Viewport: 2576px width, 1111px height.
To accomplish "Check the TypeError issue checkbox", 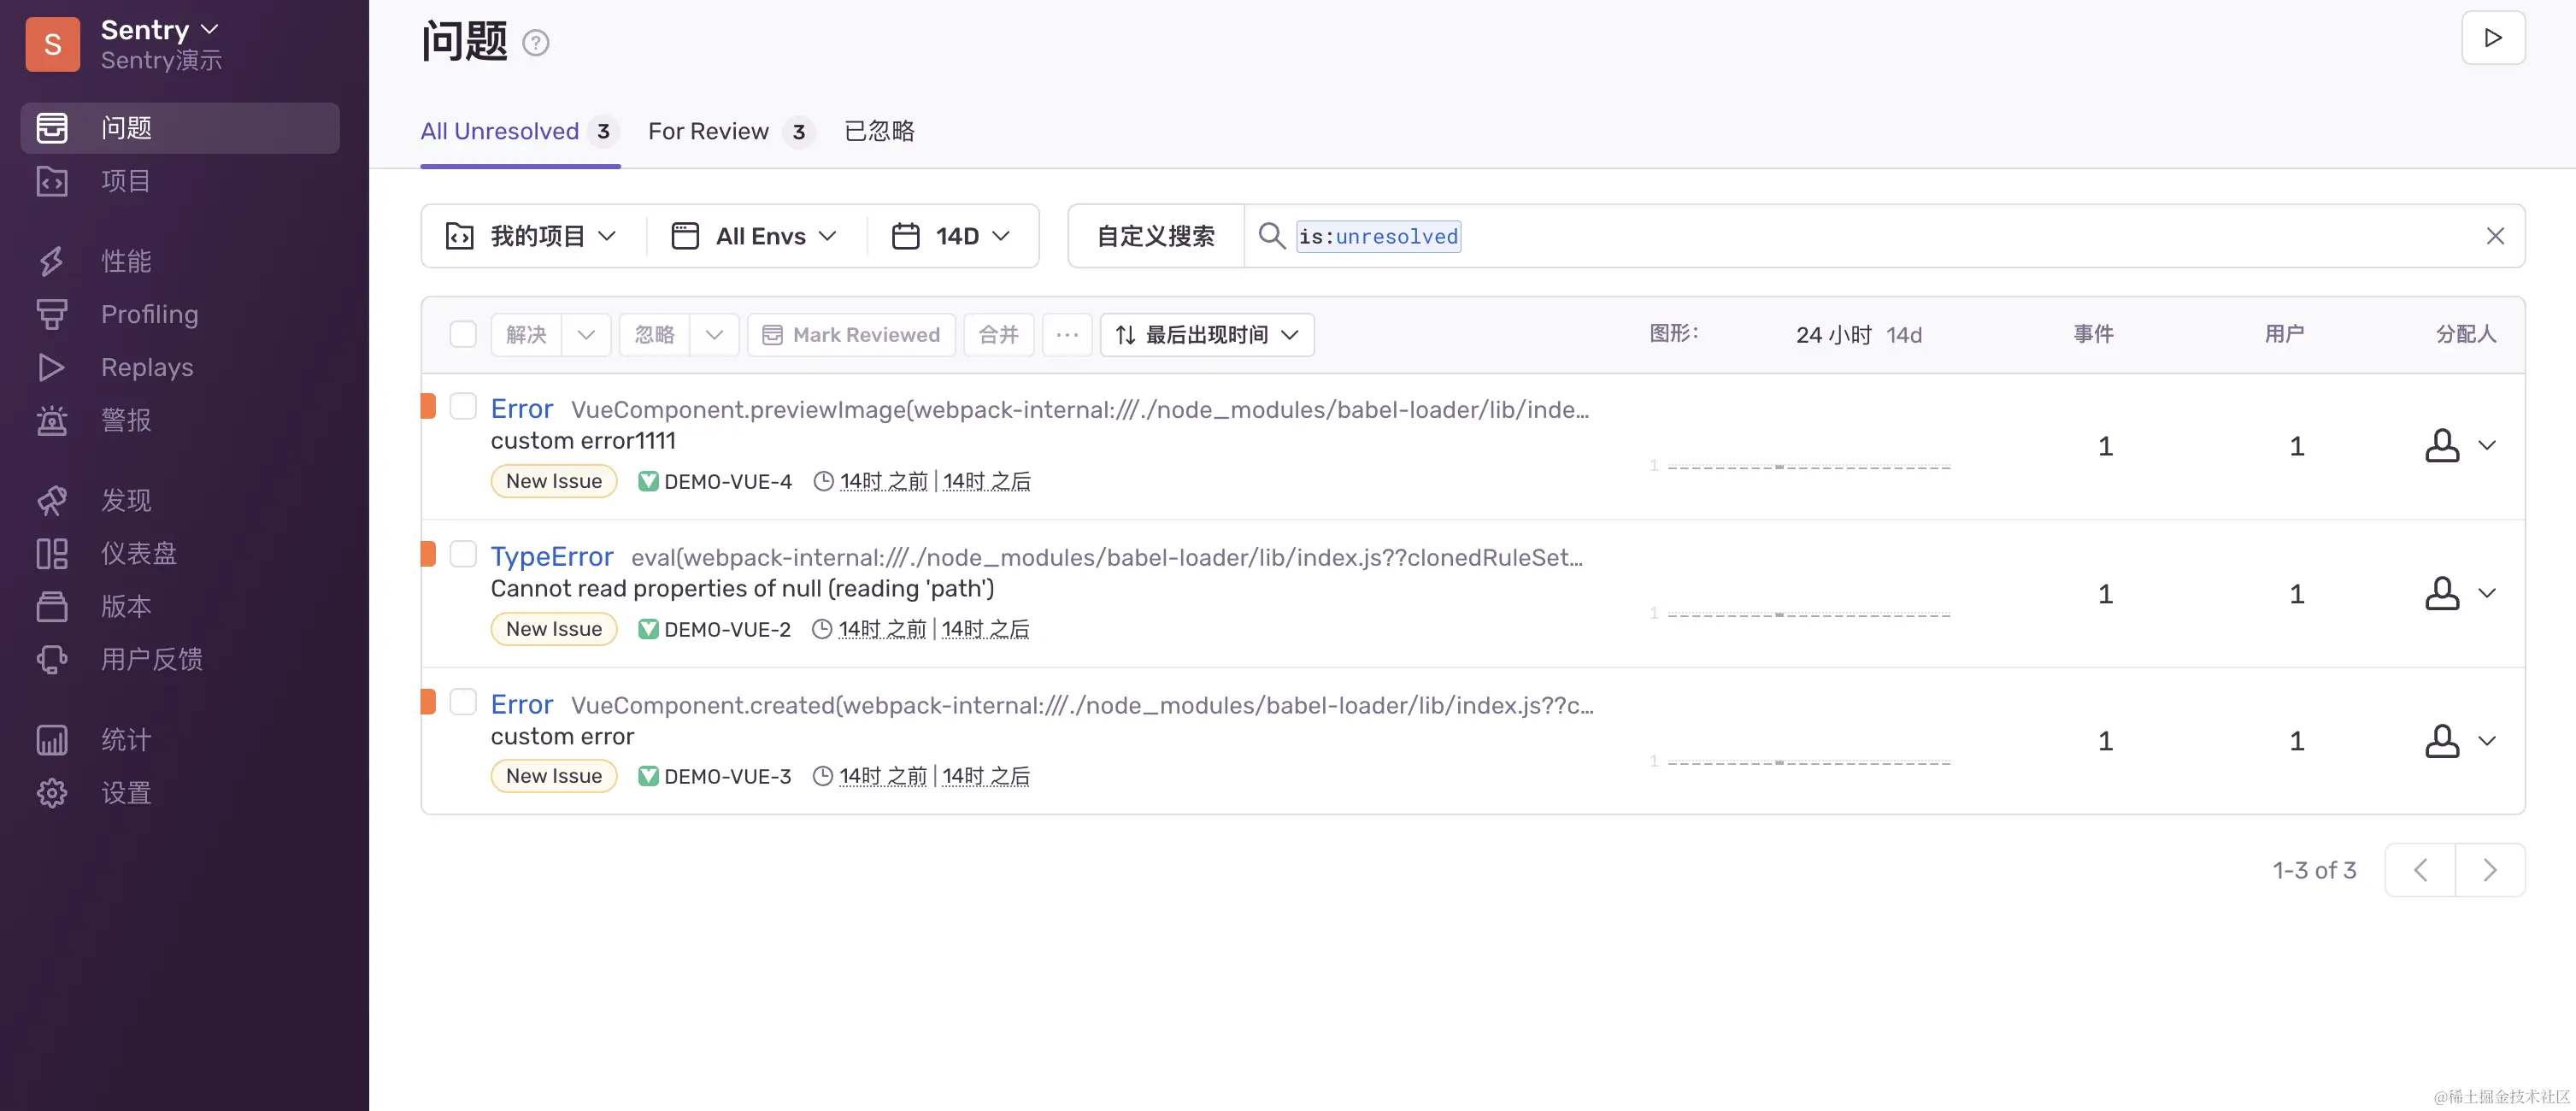I will 463,554.
